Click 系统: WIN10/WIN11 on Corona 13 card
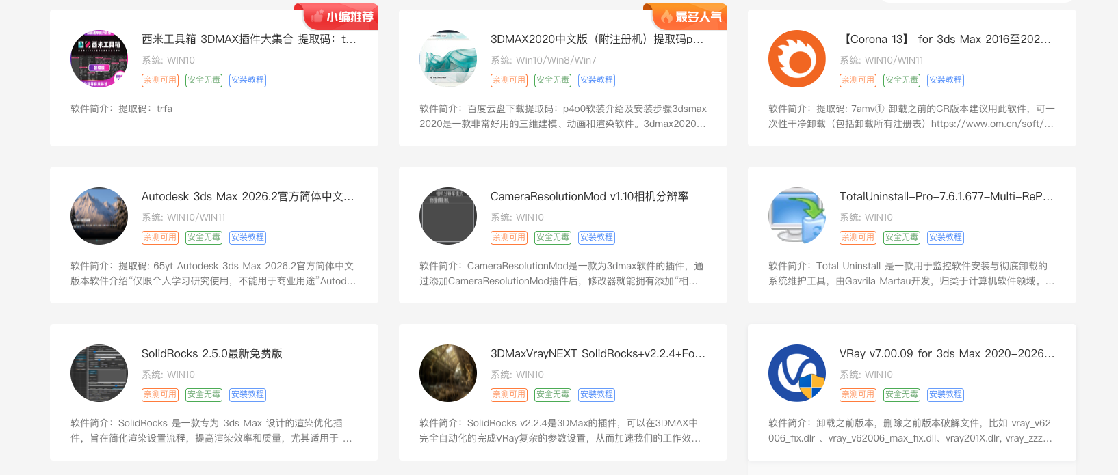The width and height of the screenshot is (1118, 475). pyautogui.click(x=881, y=60)
